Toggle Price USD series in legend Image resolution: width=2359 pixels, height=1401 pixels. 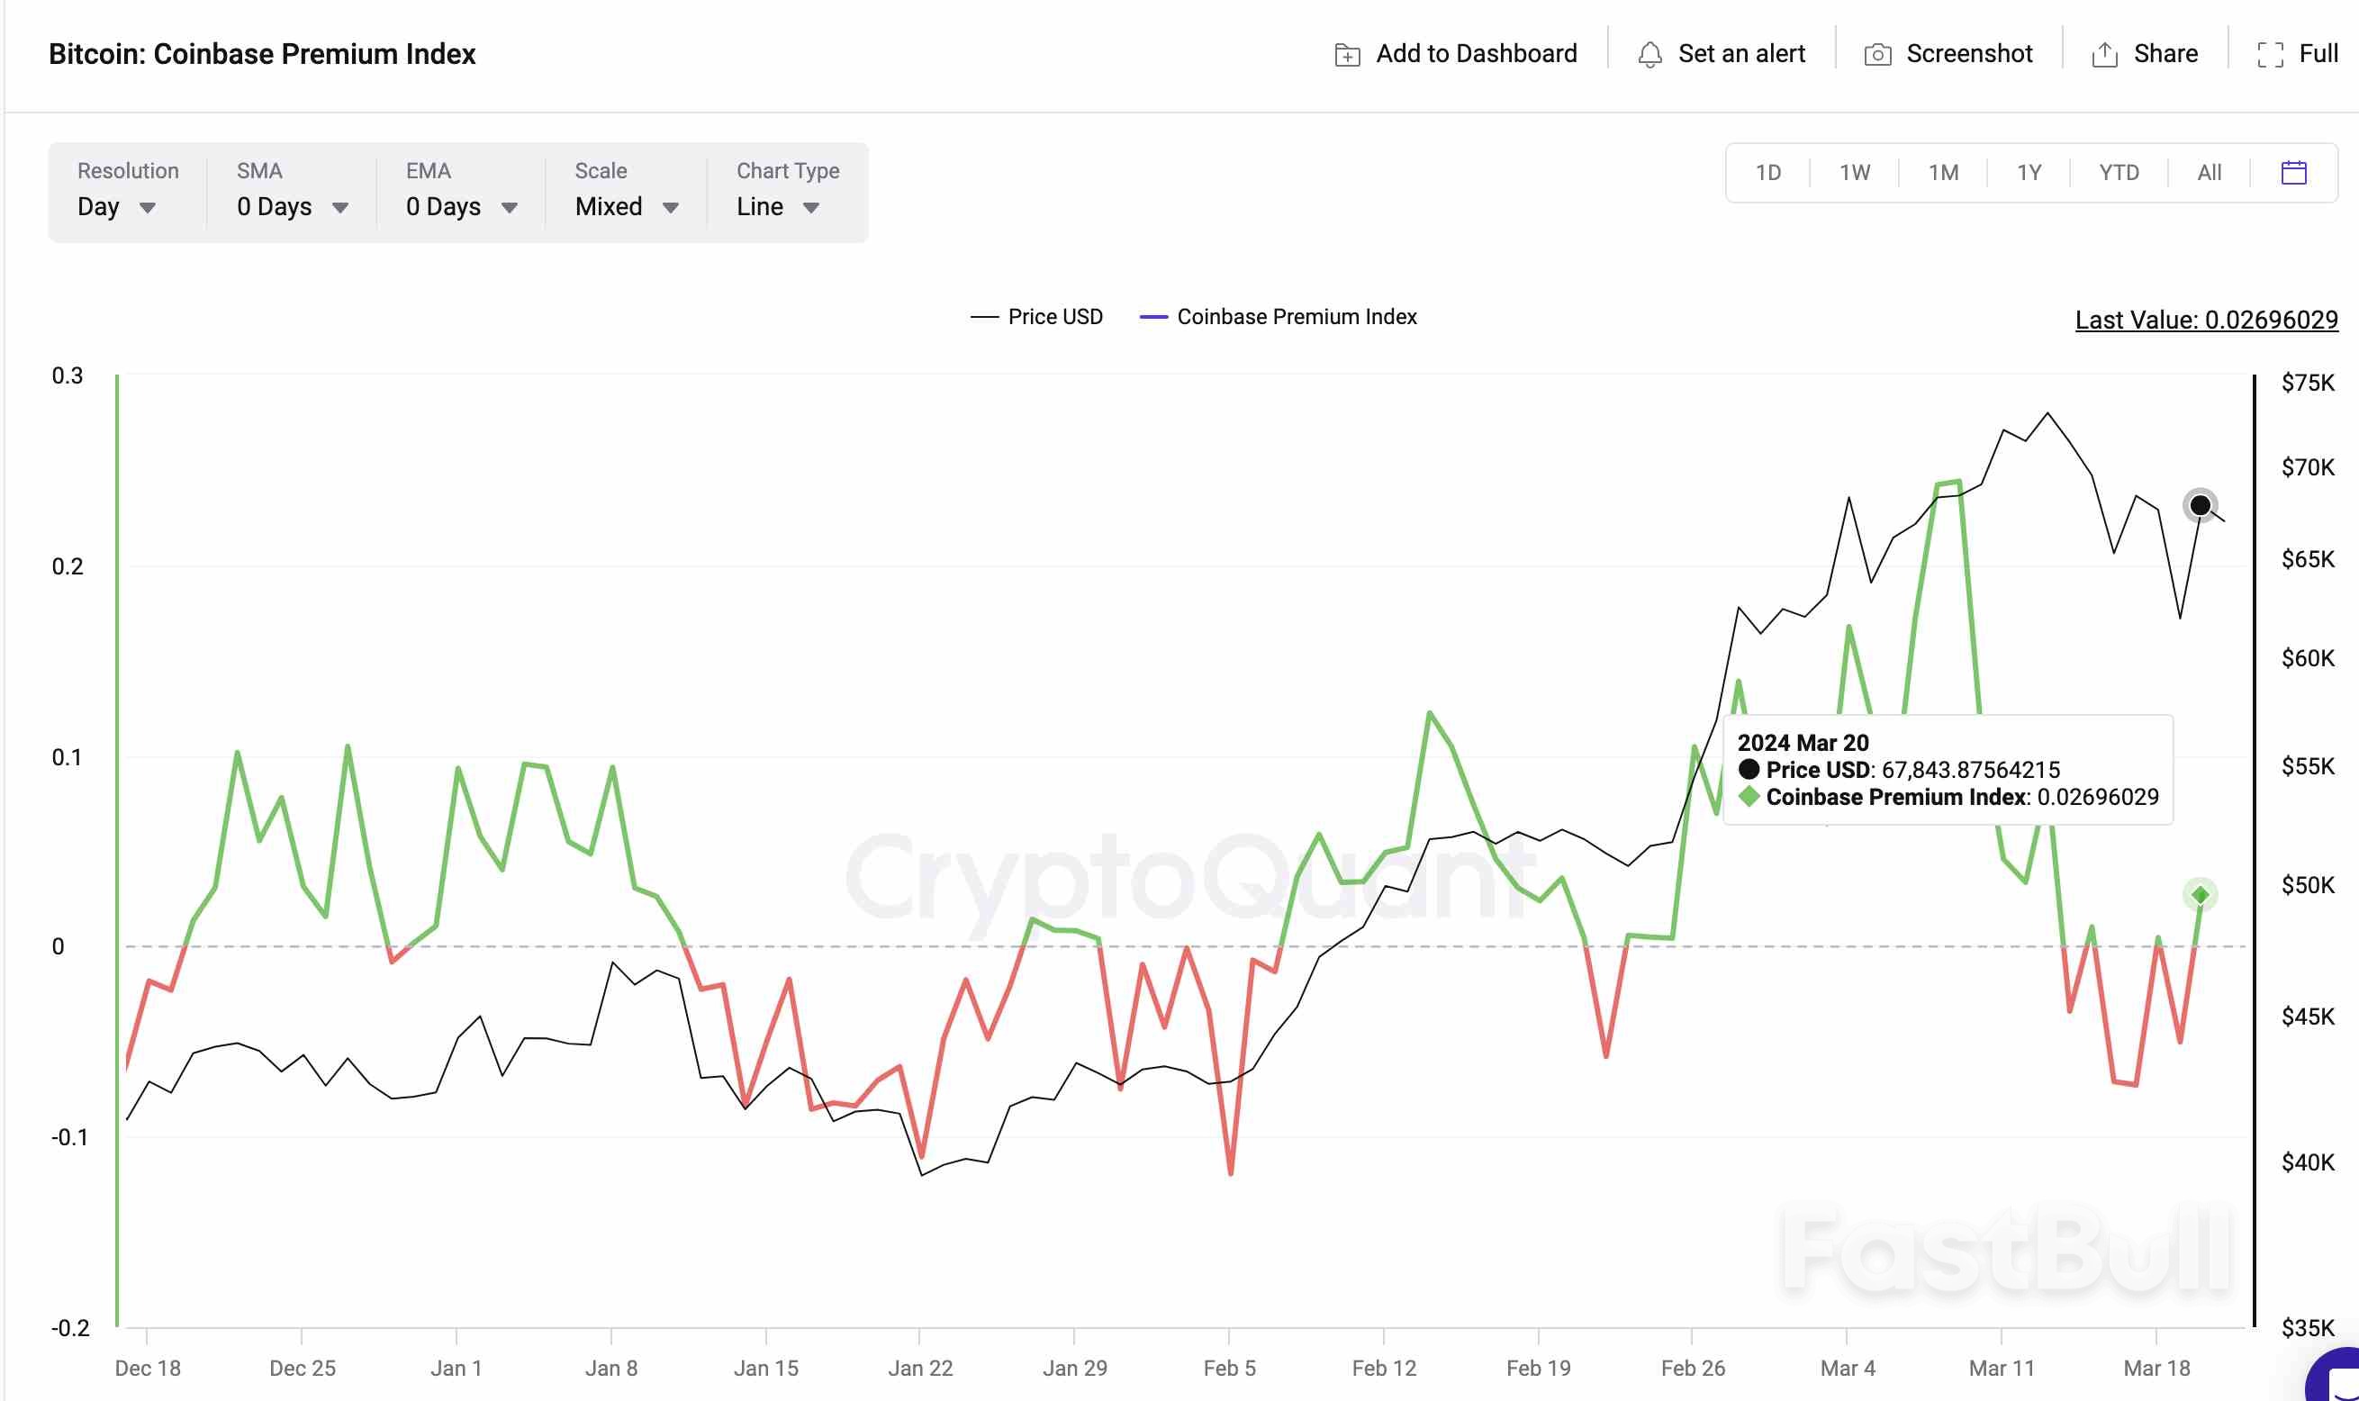click(x=1053, y=317)
